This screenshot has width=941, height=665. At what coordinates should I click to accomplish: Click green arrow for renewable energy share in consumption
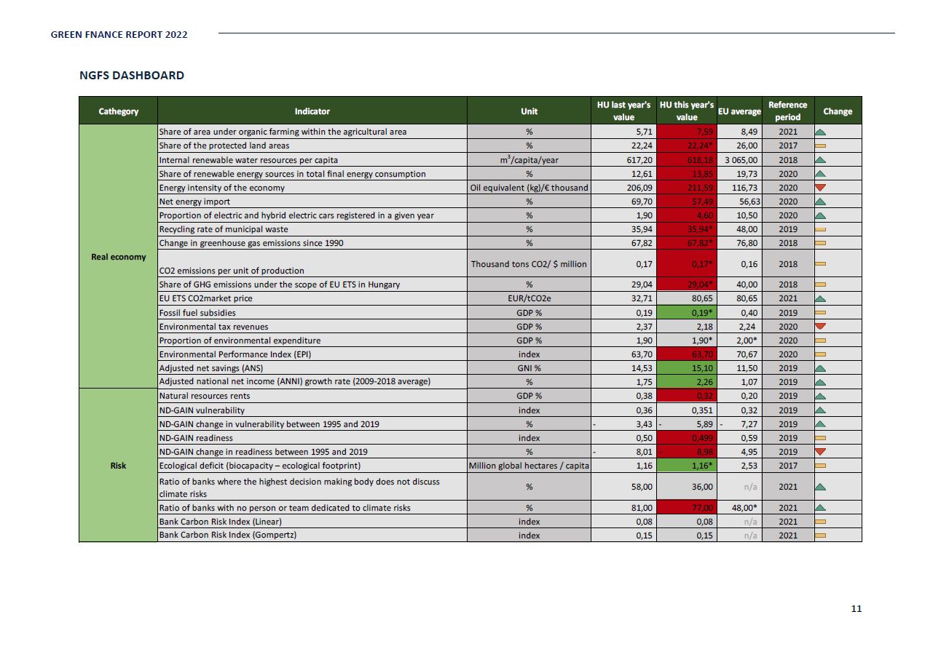pos(820,173)
